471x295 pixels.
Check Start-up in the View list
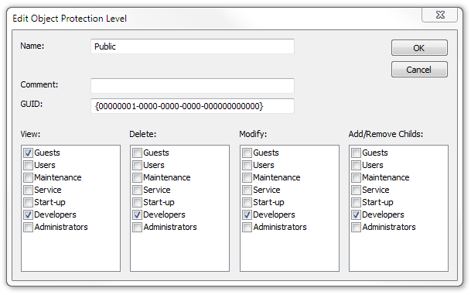coord(29,202)
